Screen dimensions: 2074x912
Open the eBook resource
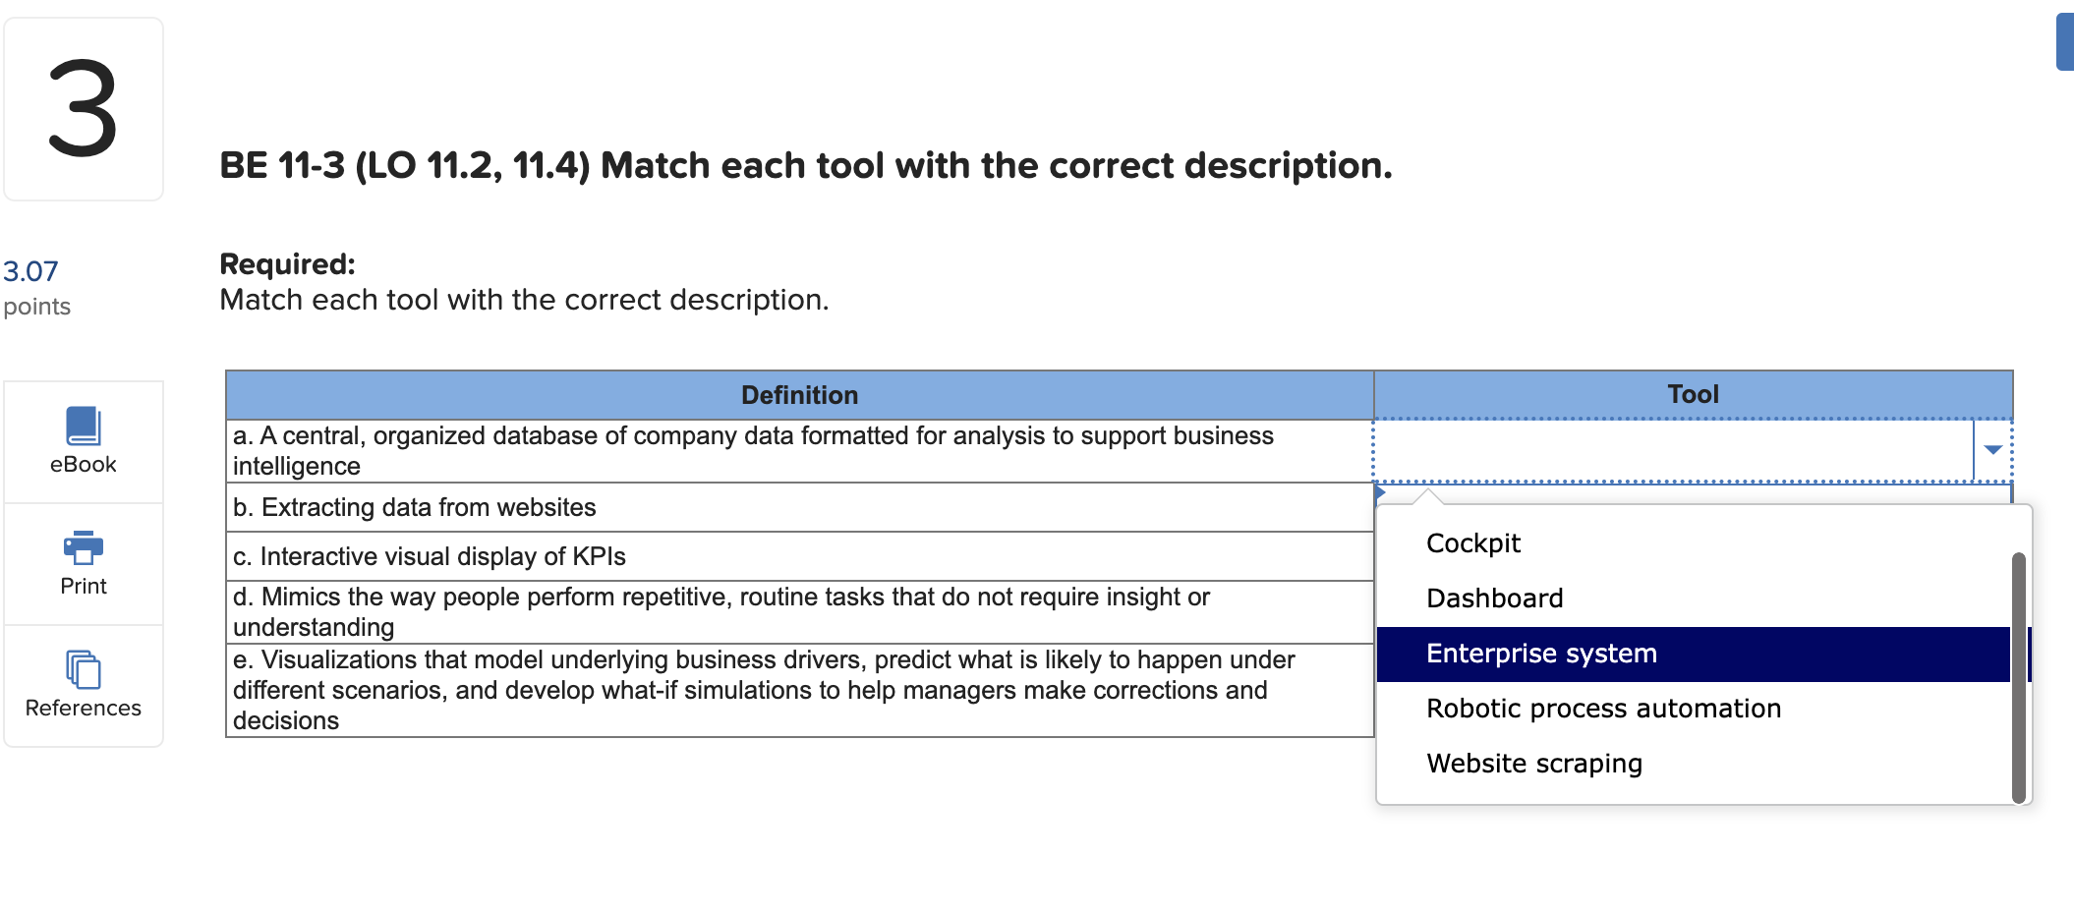[x=83, y=440]
